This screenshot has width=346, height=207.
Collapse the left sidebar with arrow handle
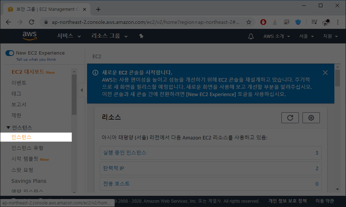pyautogui.click(x=82, y=90)
